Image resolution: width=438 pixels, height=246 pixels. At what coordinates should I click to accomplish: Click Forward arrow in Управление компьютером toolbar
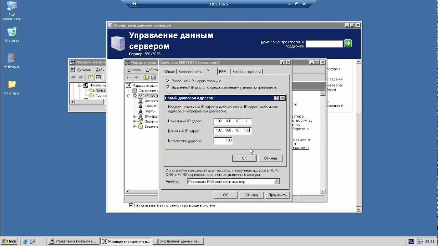pyautogui.click(x=80, y=77)
